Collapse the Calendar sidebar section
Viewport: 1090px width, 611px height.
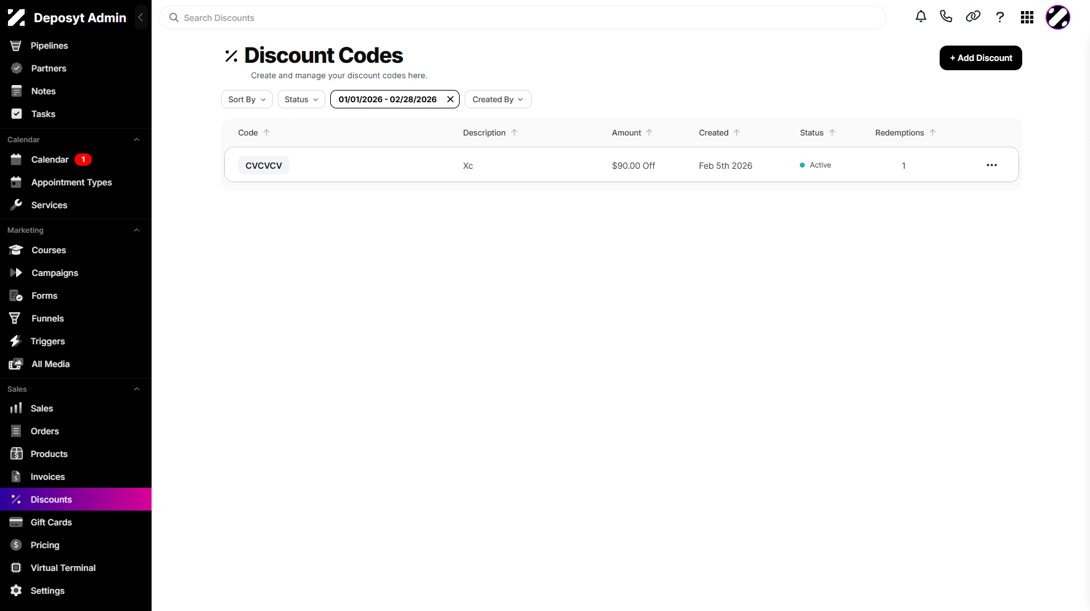137,140
